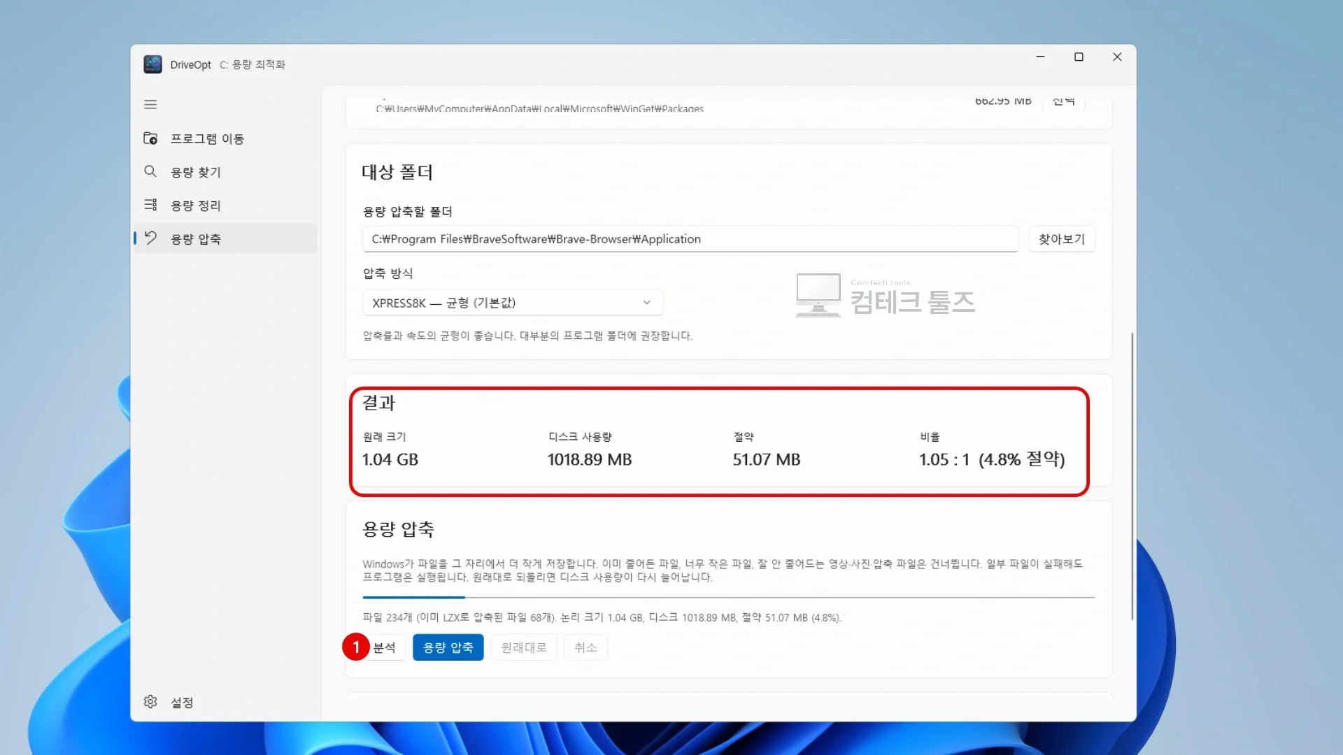Viewport: 1343px width, 755px height.
Task: Open the 프로그램 이동 page
Action: coord(225,138)
